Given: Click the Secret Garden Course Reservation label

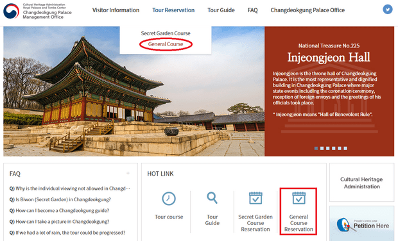Looking at the screenshot, I should (x=255, y=223).
